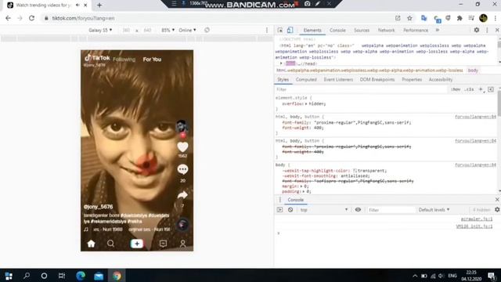Select the Properties pane tab
The height and width of the screenshot is (282, 501).
(412, 80)
